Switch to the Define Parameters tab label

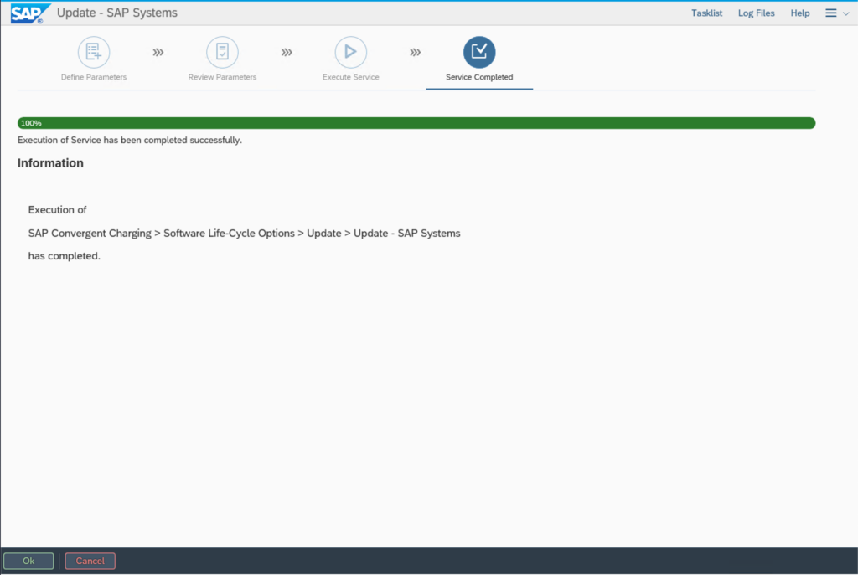coord(94,77)
